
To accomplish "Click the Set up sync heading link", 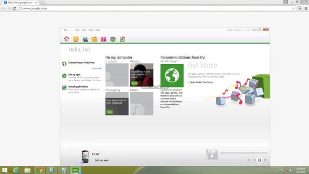I will pos(74,74).
